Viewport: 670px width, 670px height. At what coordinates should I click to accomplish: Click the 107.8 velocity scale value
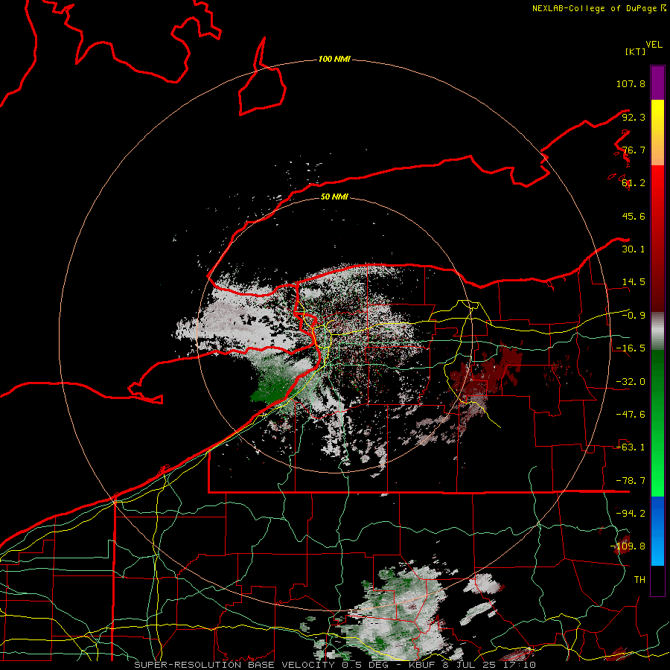[631, 83]
